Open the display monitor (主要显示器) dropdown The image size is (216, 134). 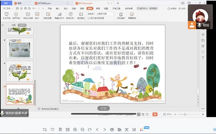point(105,14)
